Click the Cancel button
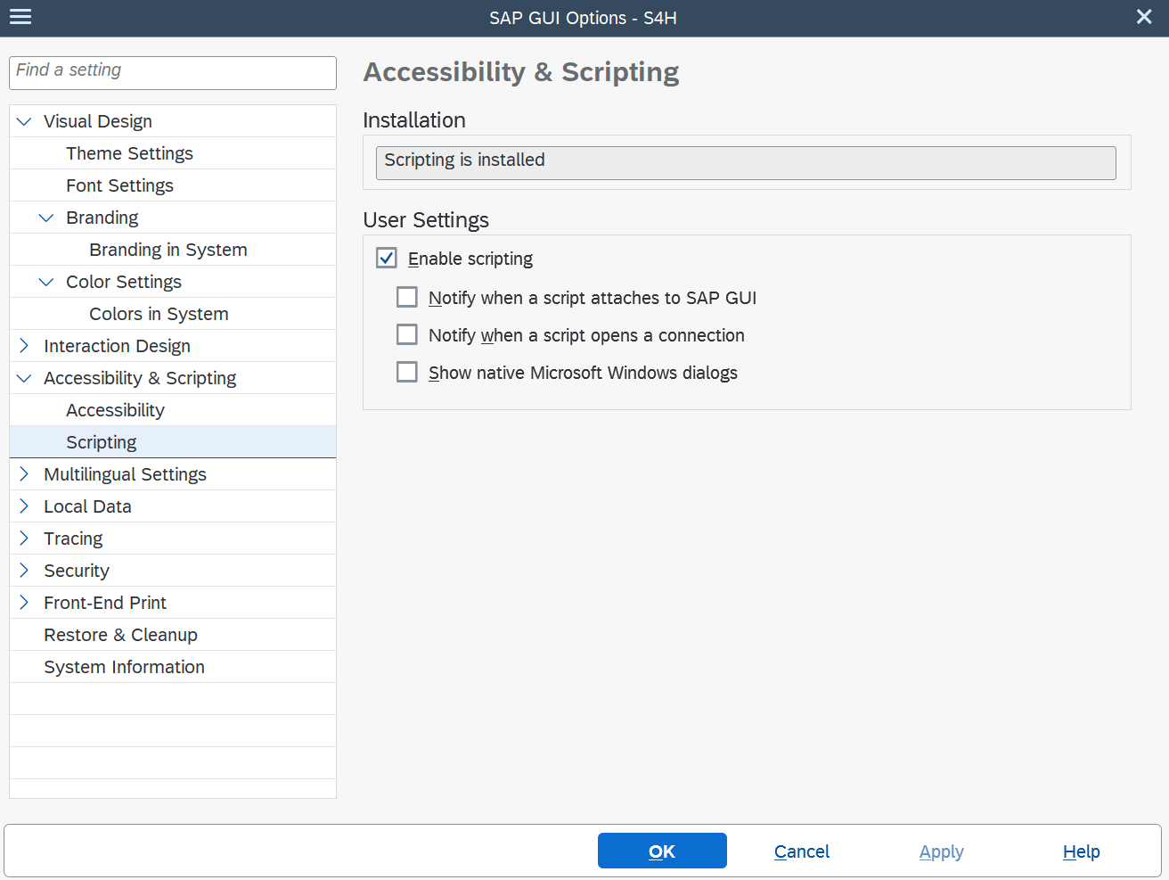 801,851
